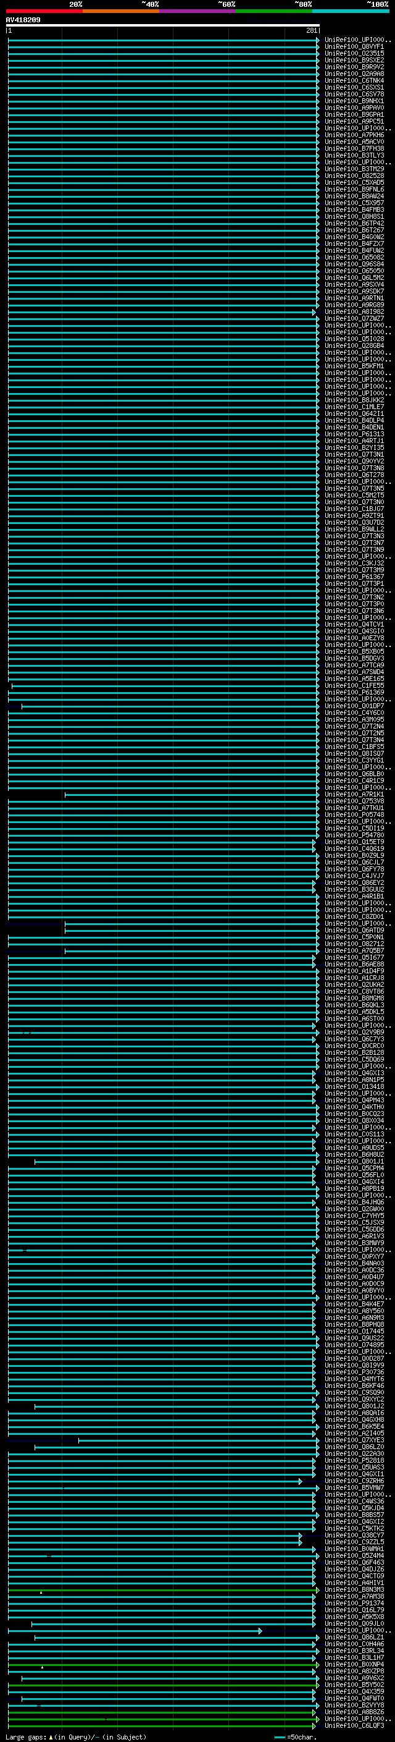Click the UniRef100_A7PKH6 label
Viewport: 395px width, 1742px height.
click(x=354, y=135)
